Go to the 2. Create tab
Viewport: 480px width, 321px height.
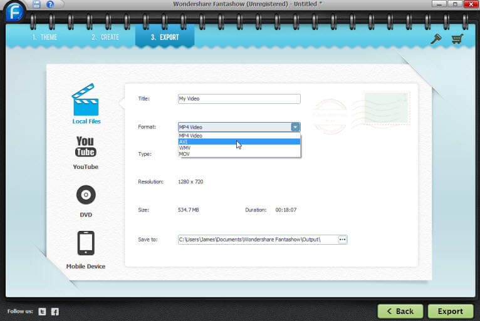105,38
